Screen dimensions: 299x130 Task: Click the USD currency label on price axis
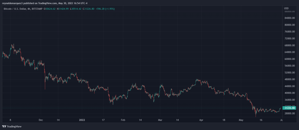click(286, 8)
